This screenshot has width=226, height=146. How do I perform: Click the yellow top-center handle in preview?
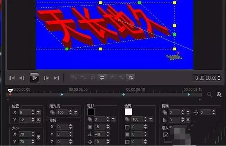tap(100, 3)
